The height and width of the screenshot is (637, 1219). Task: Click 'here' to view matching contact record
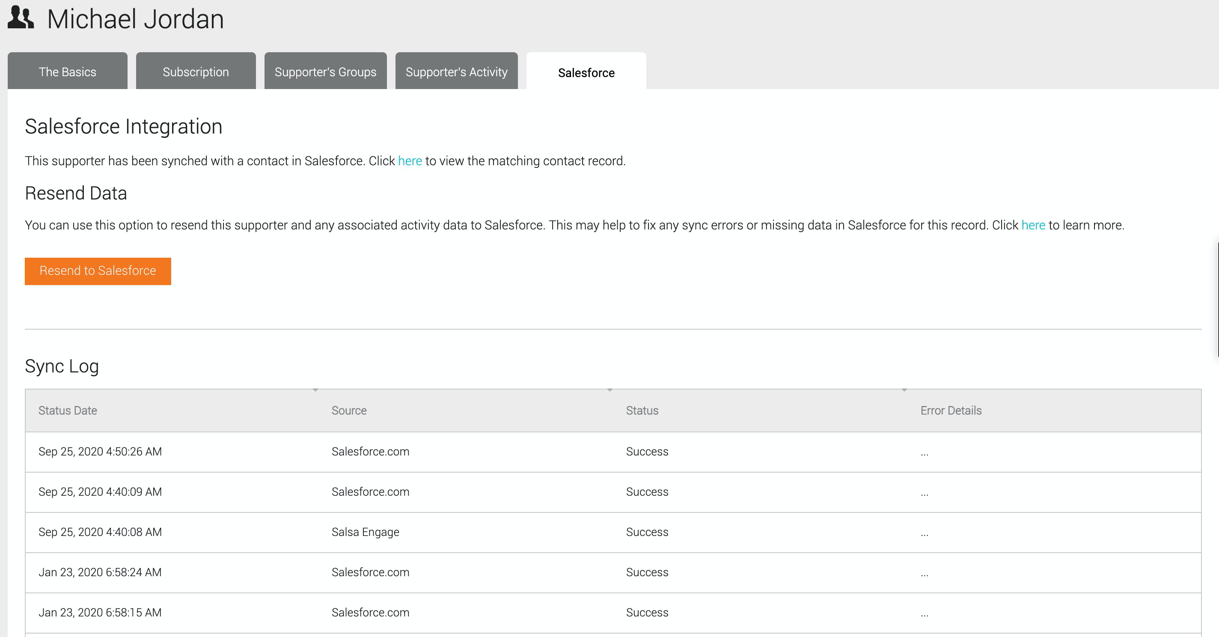pyautogui.click(x=410, y=161)
